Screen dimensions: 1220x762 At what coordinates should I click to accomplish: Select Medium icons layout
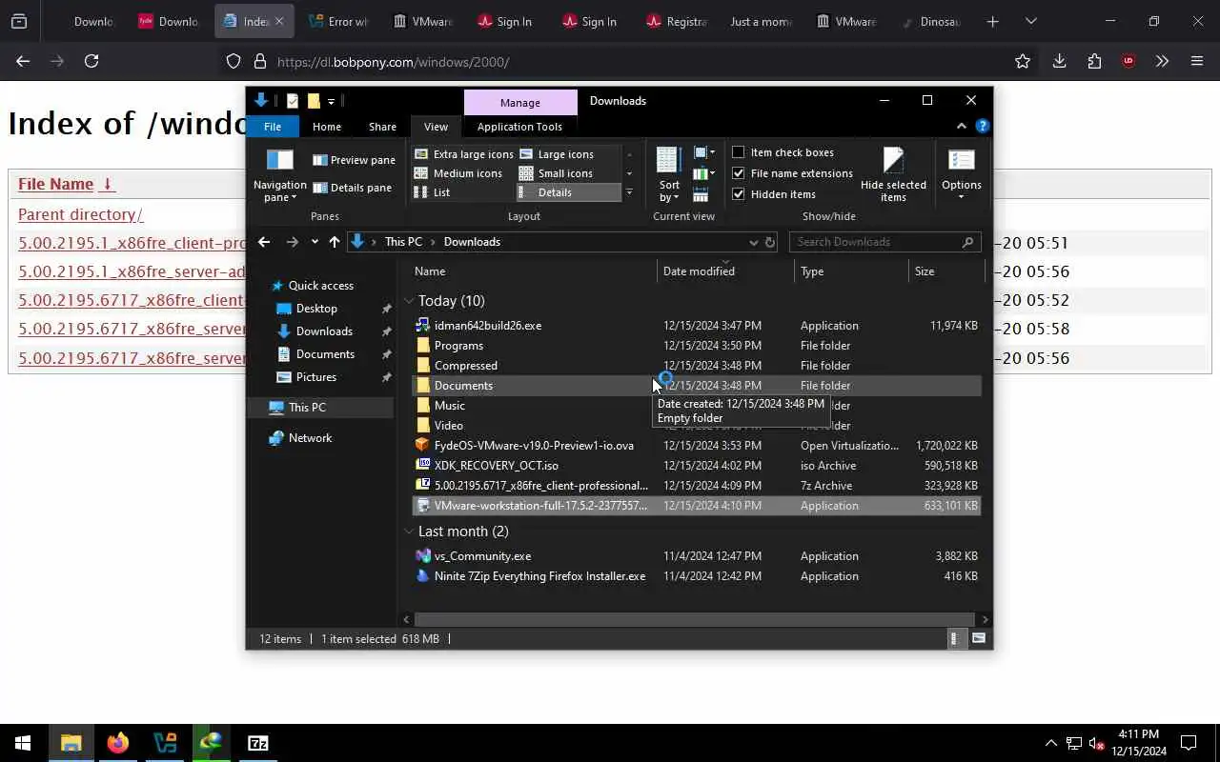[458, 173]
